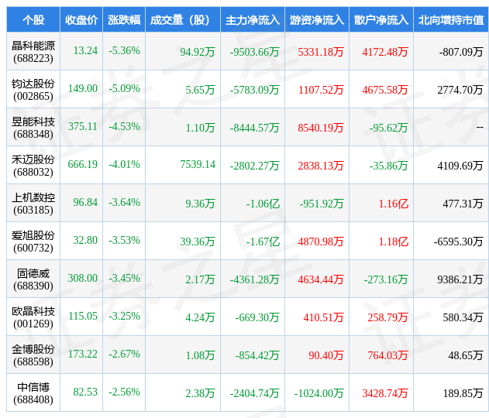Click the 北向增持市值 column header

click(451, 20)
